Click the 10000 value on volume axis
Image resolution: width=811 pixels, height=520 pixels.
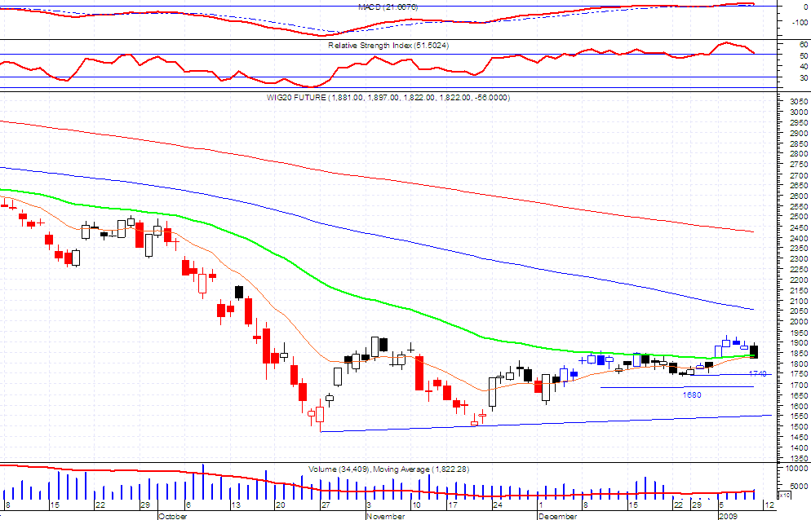797,469
